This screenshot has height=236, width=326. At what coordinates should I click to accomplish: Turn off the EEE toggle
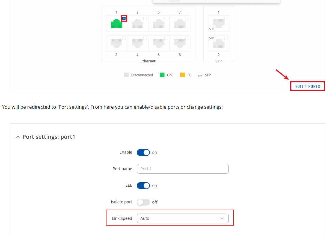[x=143, y=186]
